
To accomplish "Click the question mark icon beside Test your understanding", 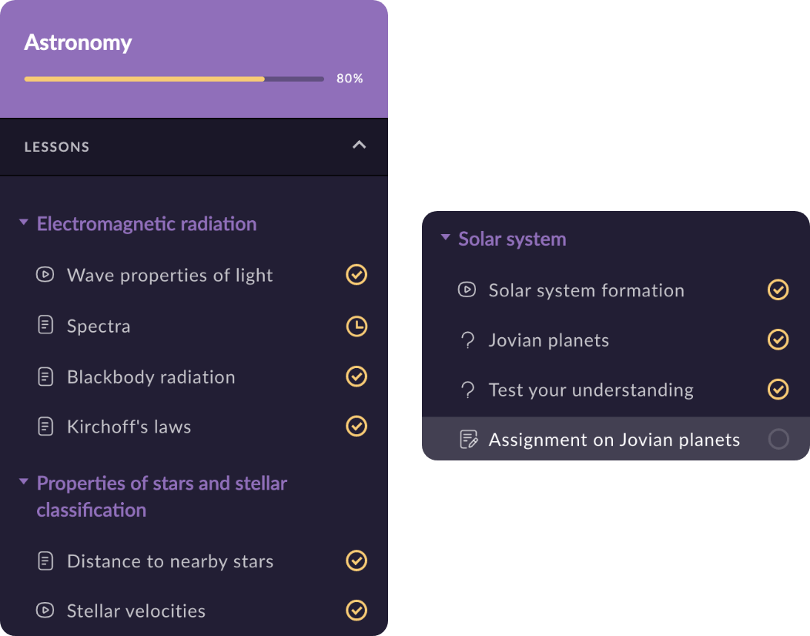I will 467,390.
